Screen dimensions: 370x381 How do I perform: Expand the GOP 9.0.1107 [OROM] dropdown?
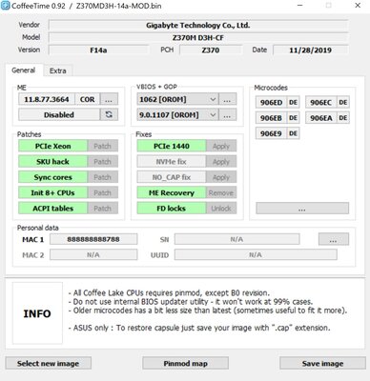(x=177, y=115)
